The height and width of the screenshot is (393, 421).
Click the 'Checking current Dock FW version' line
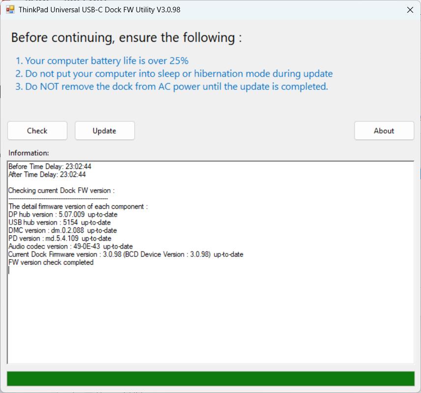pos(61,191)
